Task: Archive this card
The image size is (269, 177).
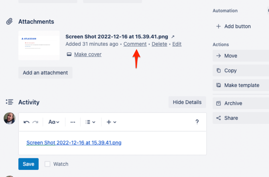Action: pyautogui.click(x=241, y=103)
